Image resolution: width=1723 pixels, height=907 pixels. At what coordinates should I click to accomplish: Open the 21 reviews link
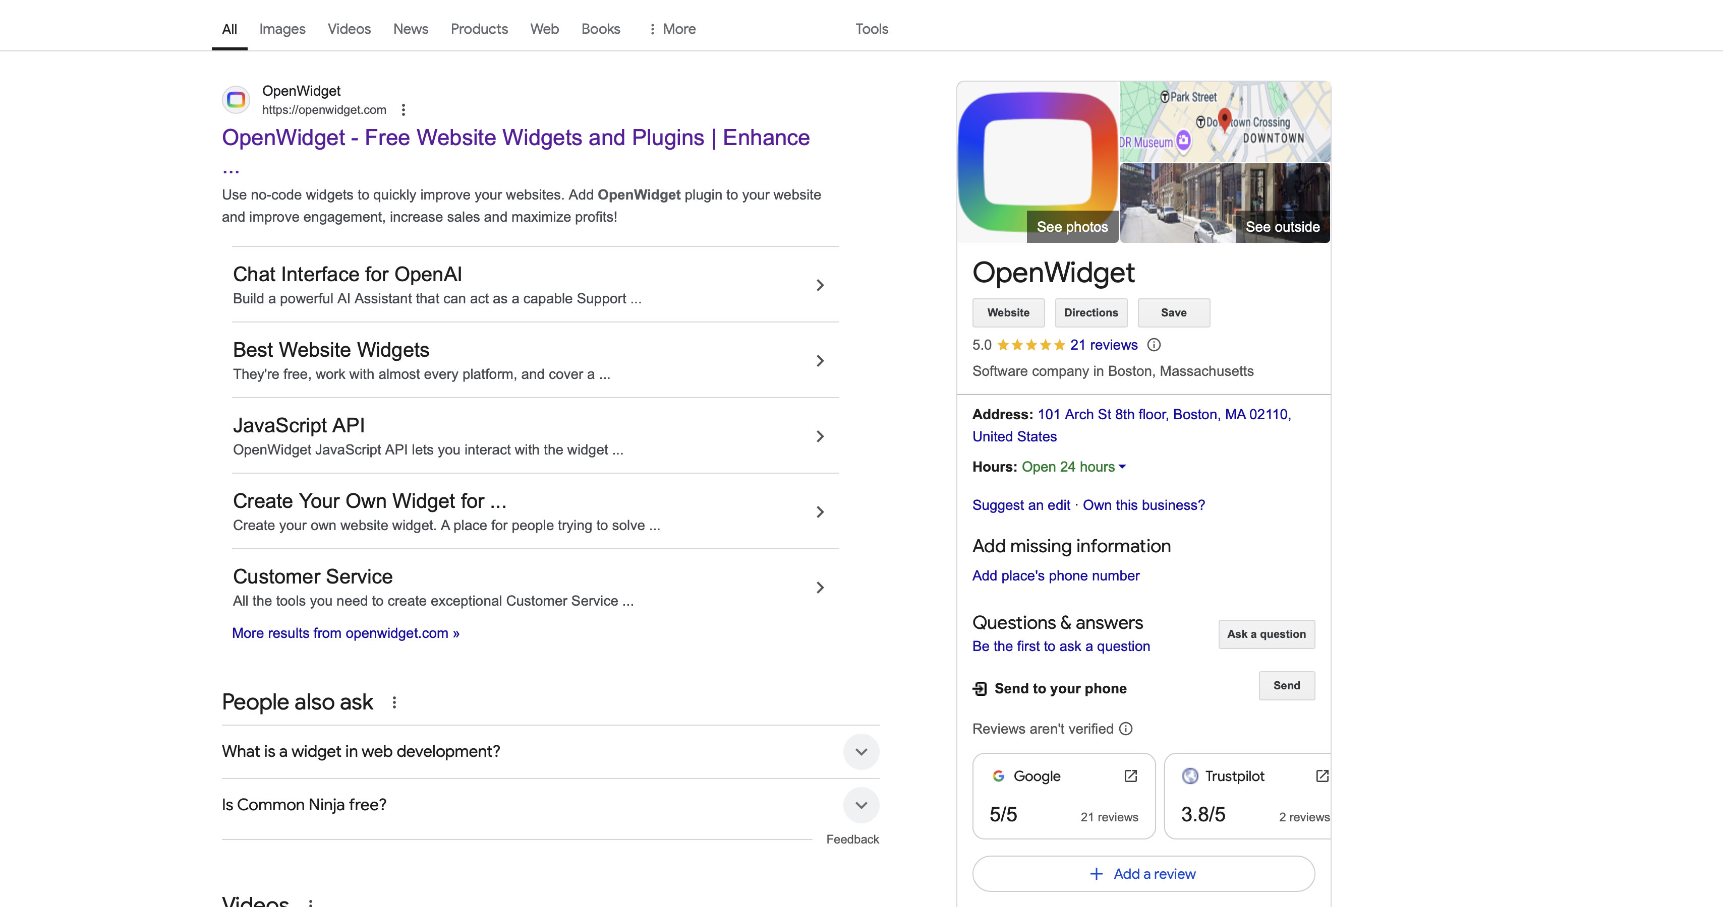pos(1104,345)
